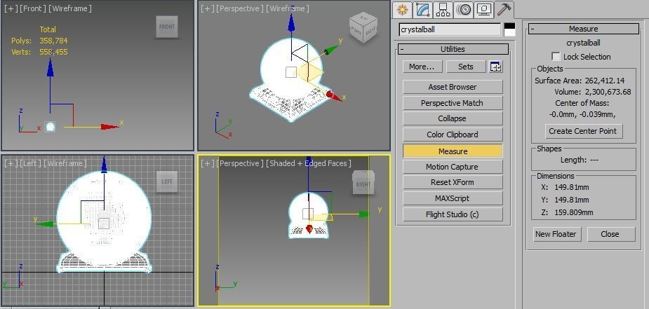Click the crystalball object name field
The height and width of the screenshot is (309, 649).
point(450,29)
